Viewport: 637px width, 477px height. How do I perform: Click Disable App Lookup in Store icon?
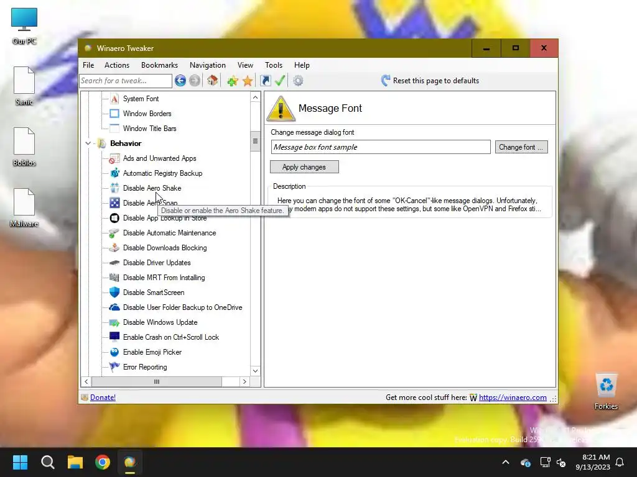114,218
